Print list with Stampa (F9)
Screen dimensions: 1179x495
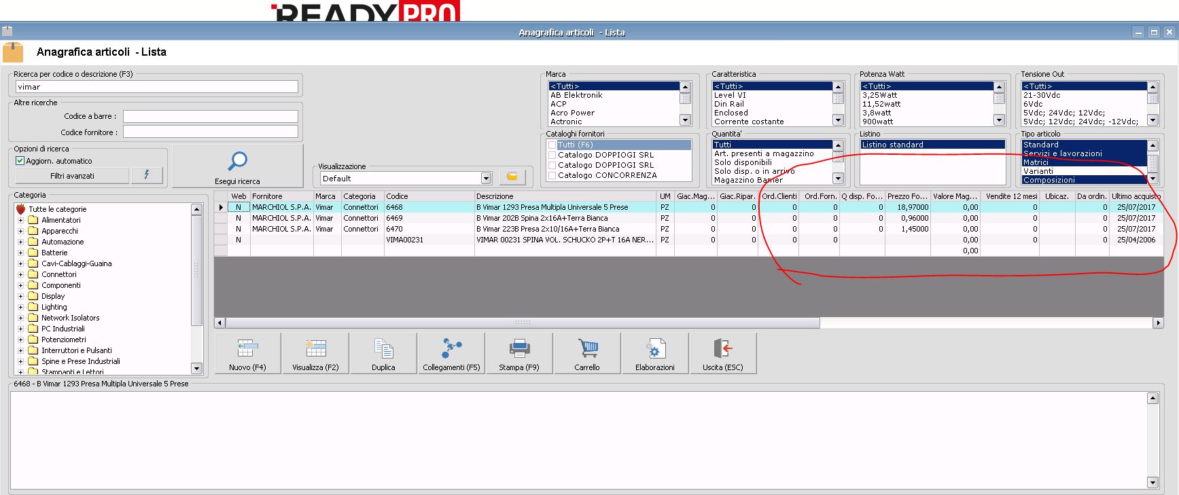pyautogui.click(x=519, y=353)
